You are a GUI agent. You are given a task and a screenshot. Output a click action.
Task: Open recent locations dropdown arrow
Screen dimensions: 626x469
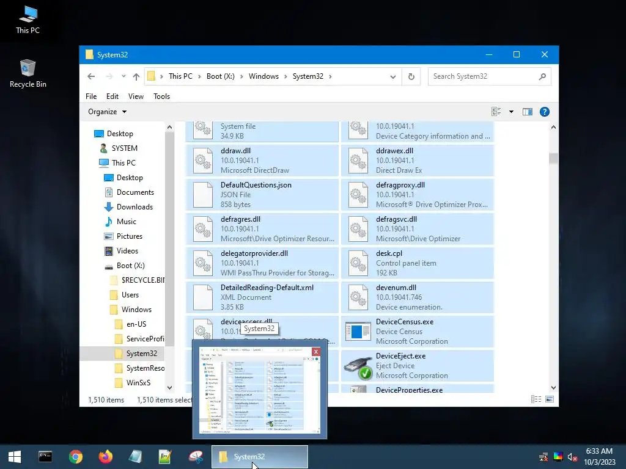123,76
